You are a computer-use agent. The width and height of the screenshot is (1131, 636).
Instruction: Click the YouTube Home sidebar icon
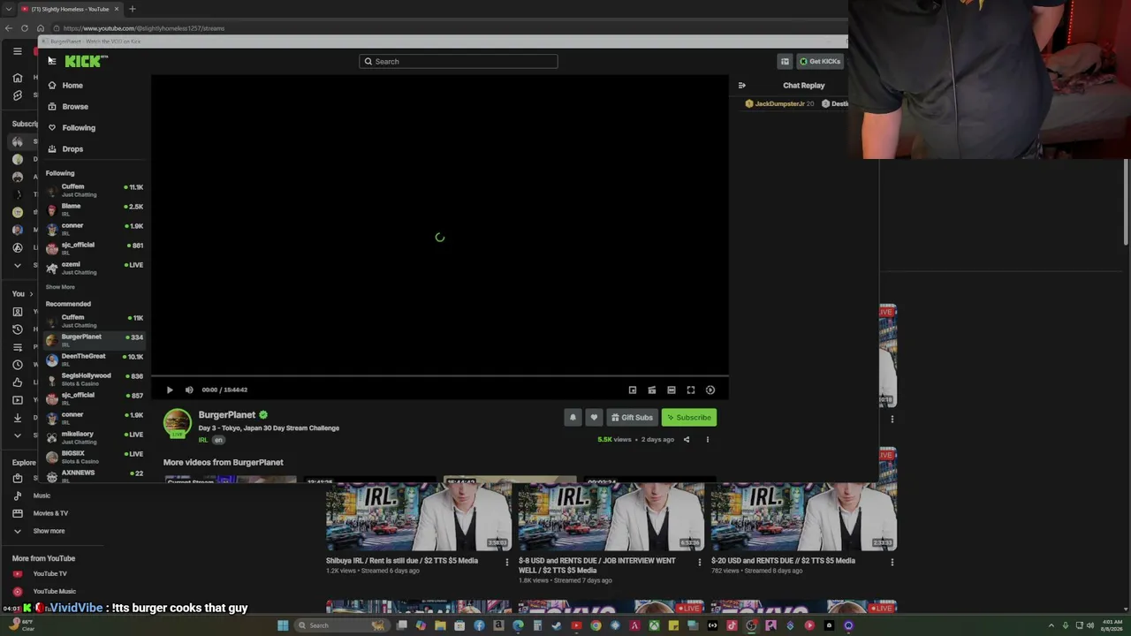(x=18, y=78)
